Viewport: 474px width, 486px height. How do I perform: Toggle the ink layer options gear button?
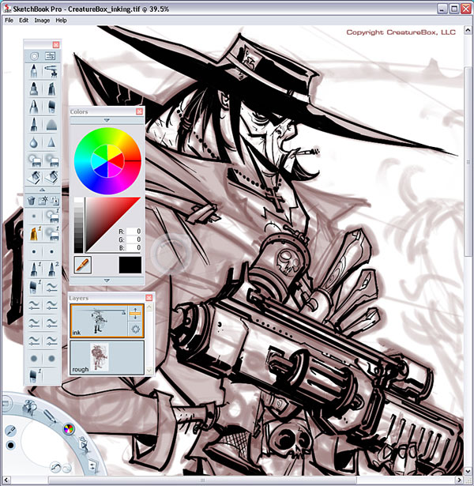pos(133,327)
